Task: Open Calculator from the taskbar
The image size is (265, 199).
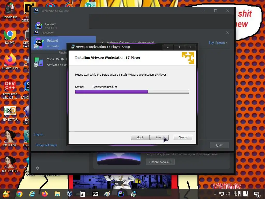Action: 83,194
